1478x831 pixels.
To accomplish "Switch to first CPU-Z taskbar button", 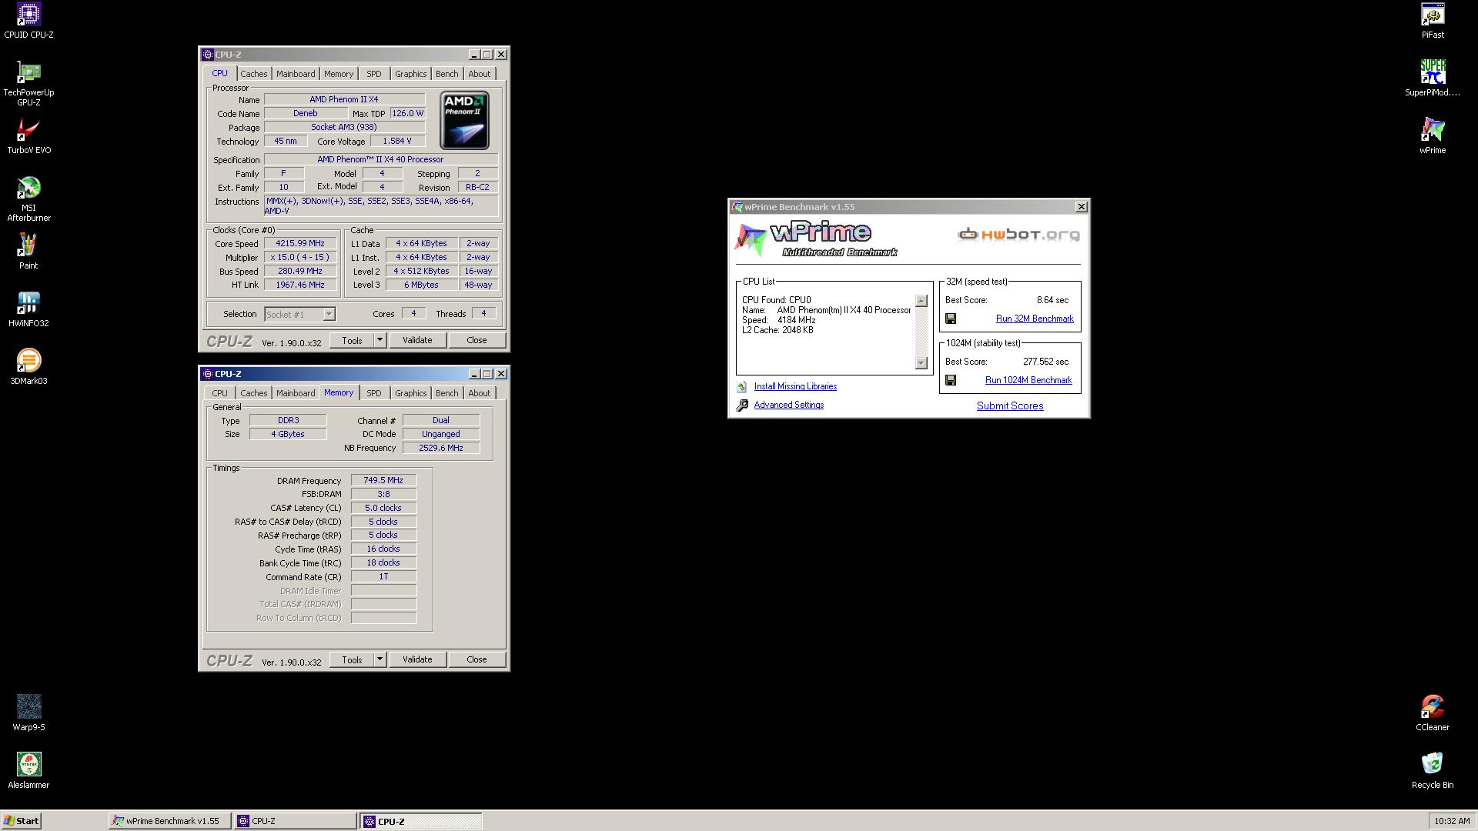I will pyautogui.click(x=296, y=821).
